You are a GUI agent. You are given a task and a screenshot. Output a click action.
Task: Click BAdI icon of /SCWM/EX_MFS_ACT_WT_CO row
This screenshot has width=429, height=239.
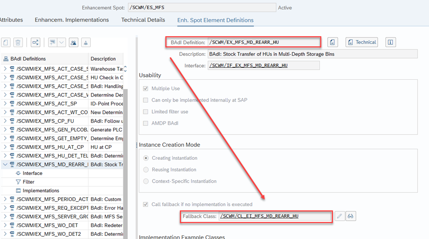12,112
